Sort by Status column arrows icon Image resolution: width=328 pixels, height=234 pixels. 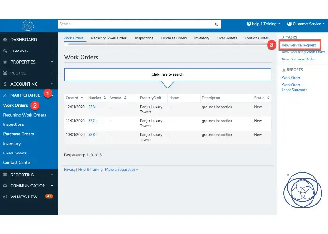pos(268,98)
